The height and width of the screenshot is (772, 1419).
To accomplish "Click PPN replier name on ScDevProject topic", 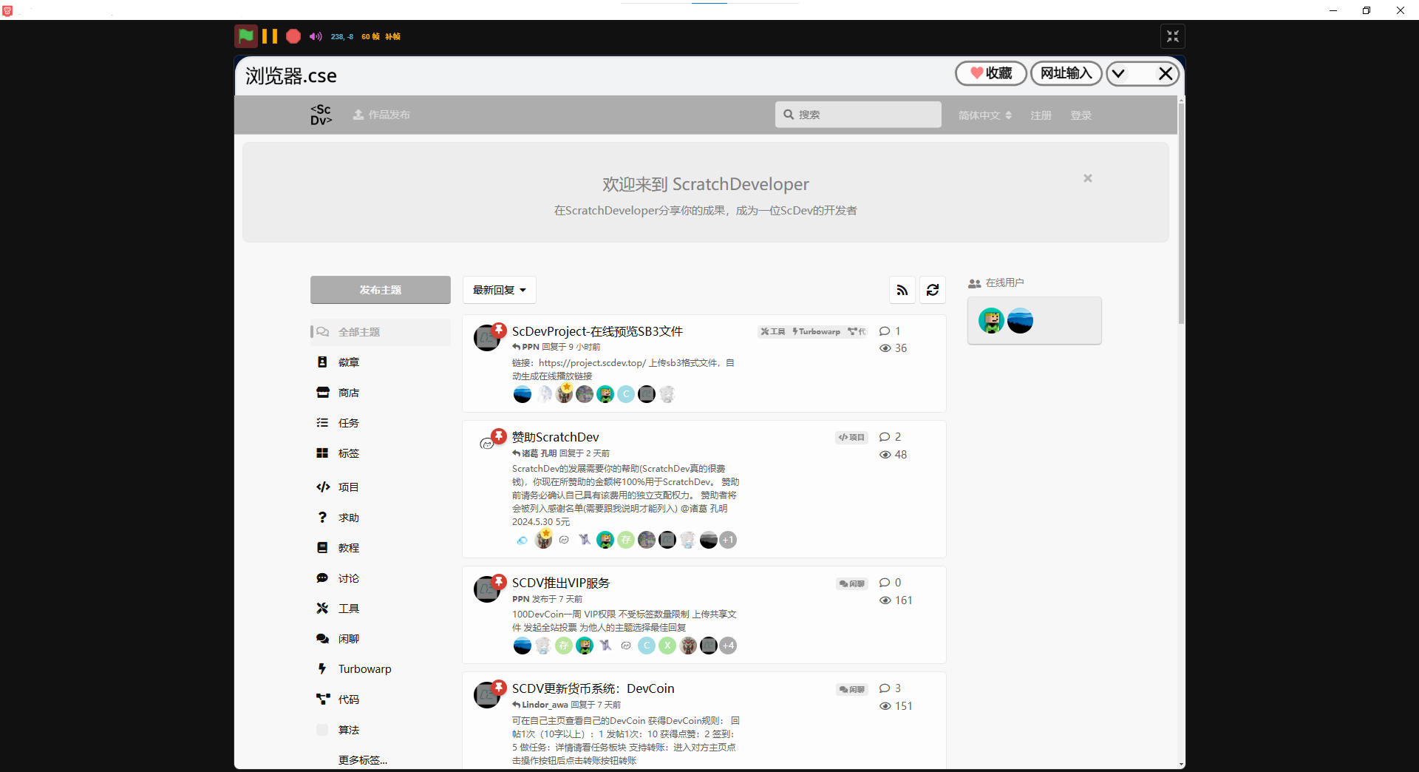I will 531,347.
